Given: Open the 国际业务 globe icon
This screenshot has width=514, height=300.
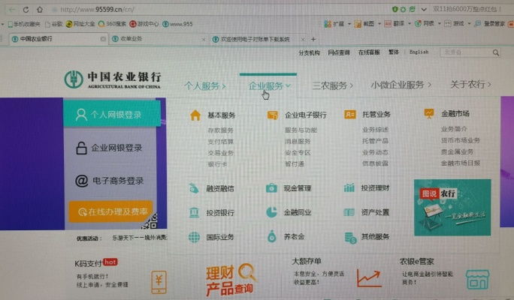Looking at the screenshot, I should (194, 237).
